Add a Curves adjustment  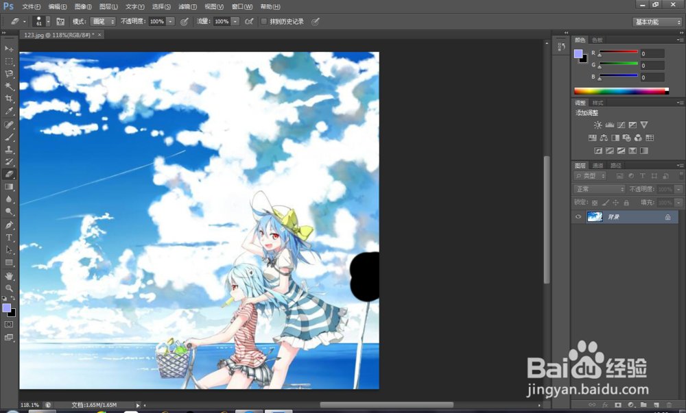[x=621, y=125]
